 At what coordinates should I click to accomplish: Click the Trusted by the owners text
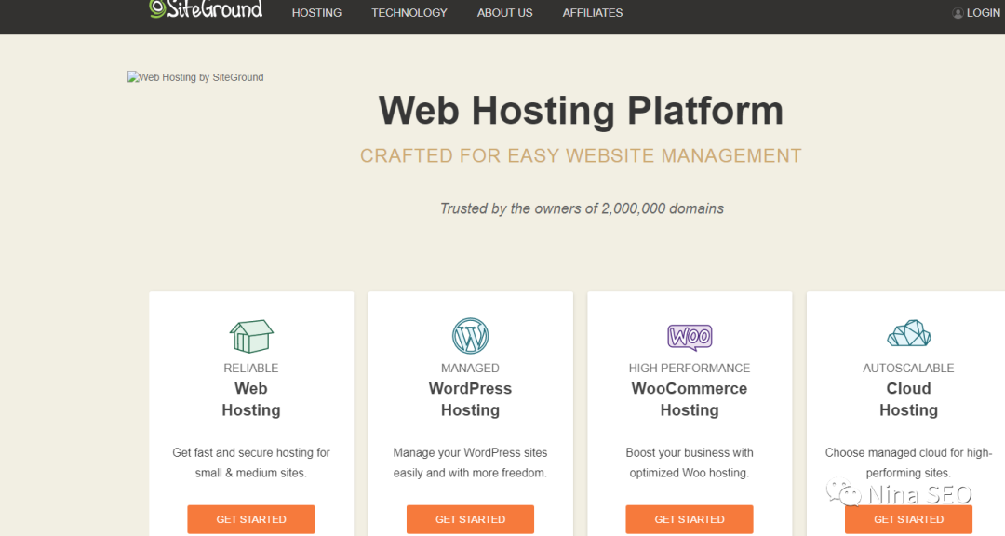pyautogui.click(x=582, y=208)
